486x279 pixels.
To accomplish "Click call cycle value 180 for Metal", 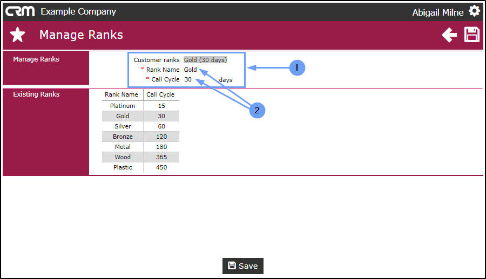I will (161, 147).
